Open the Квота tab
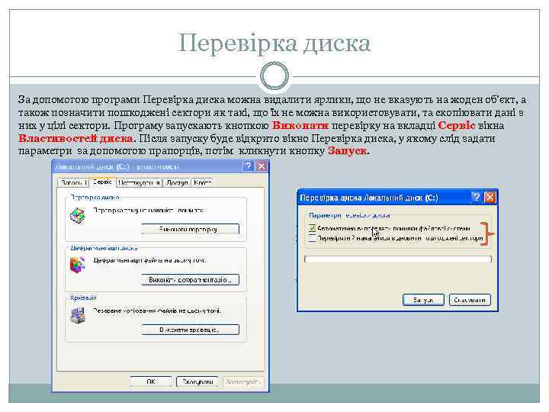 tap(202, 182)
